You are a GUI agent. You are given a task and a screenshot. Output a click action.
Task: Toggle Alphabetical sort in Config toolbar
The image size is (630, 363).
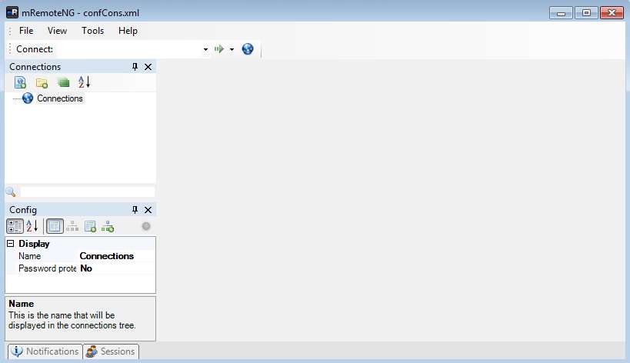coord(32,226)
